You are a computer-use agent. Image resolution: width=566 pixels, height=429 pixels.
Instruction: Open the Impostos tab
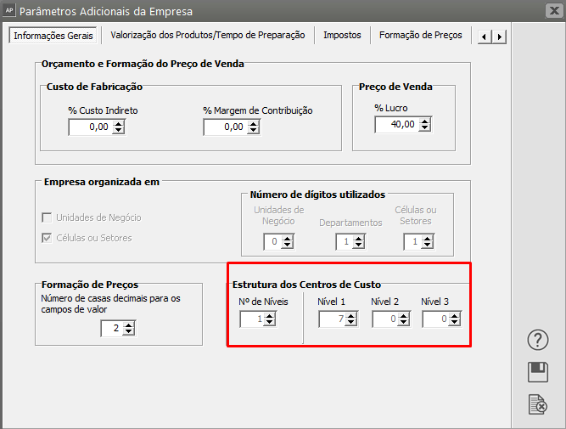click(342, 36)
